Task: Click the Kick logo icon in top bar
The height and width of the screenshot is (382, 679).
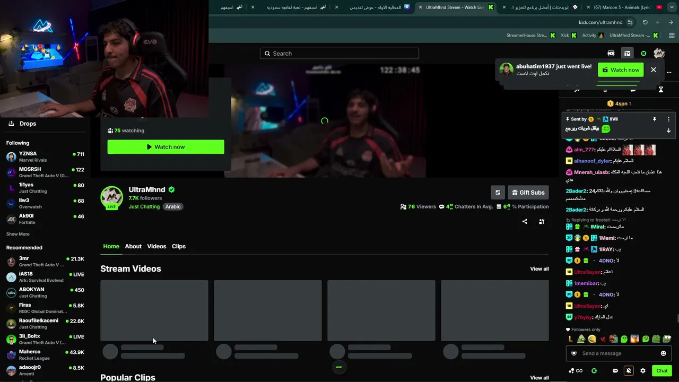Action: tap(643, 54)
